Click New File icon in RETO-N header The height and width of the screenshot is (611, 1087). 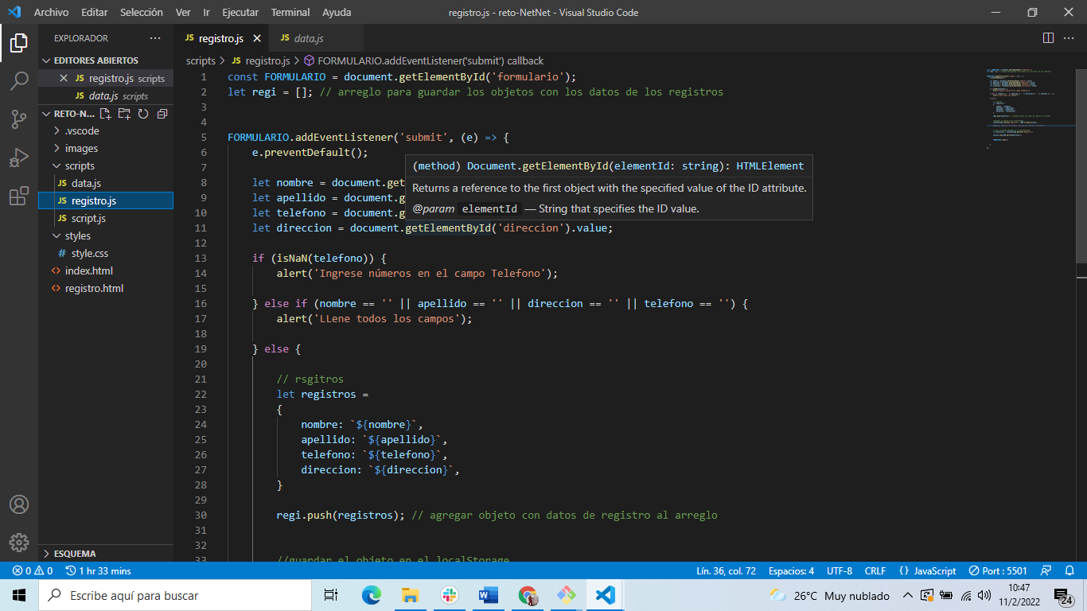(x=105, y=114)
